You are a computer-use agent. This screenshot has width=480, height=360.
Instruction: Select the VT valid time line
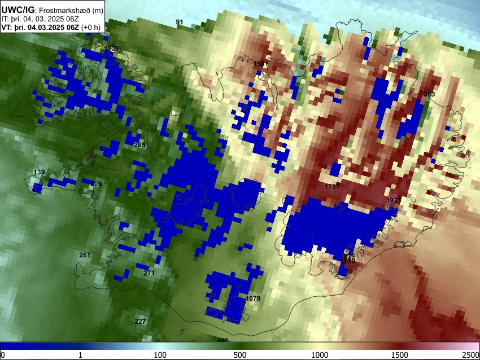[x=51, y=27]
